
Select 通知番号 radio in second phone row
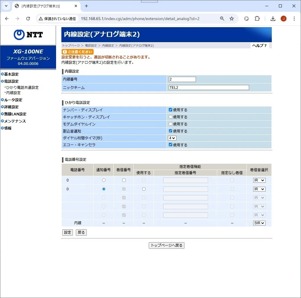coord(104,189)
